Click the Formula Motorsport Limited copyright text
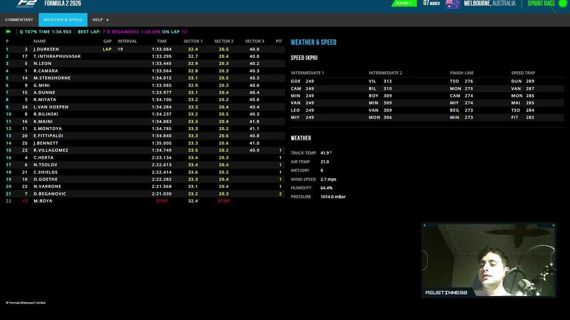The image size is (570, 320). point(25,303)
